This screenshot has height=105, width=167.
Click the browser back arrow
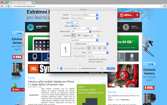point(2,6)
